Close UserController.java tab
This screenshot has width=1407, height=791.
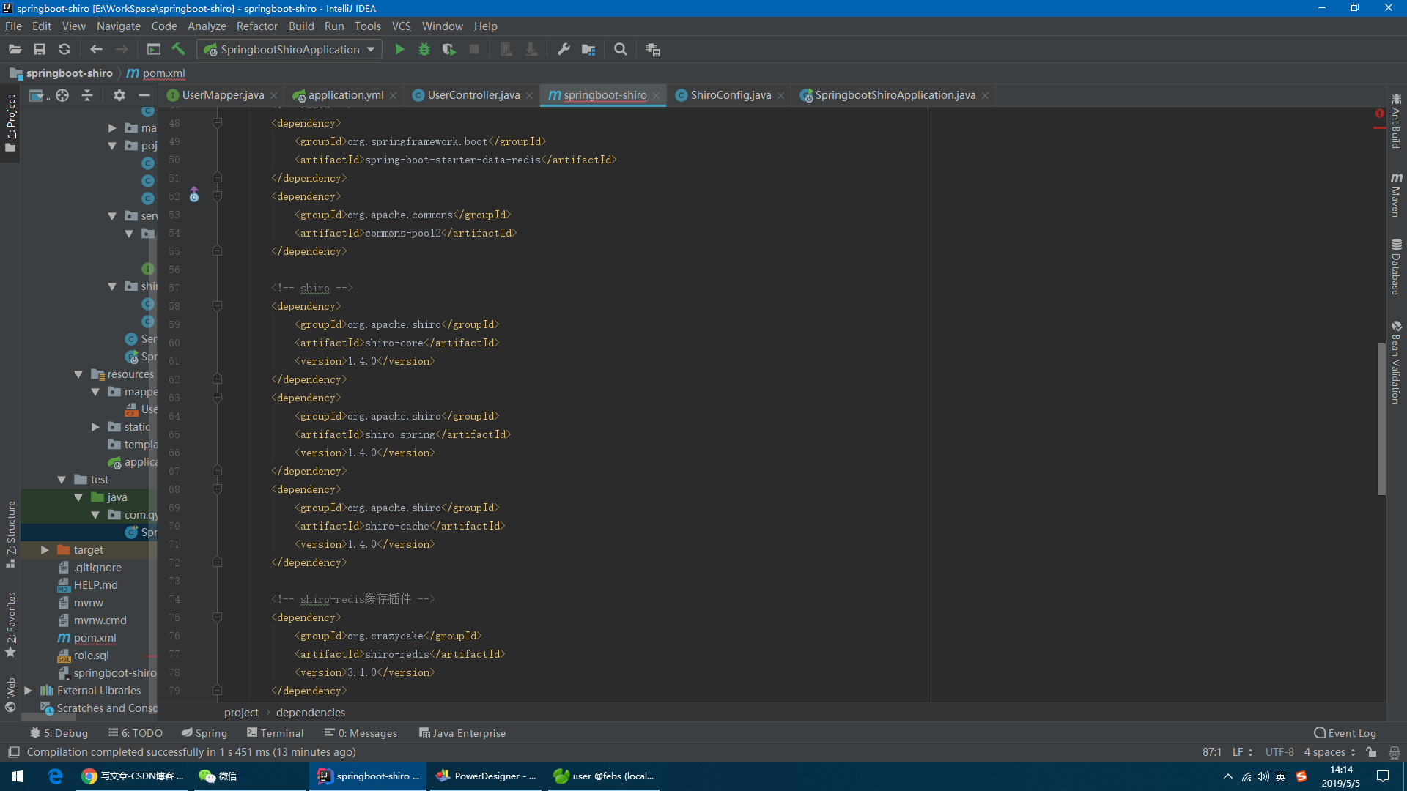click(529, 96)
